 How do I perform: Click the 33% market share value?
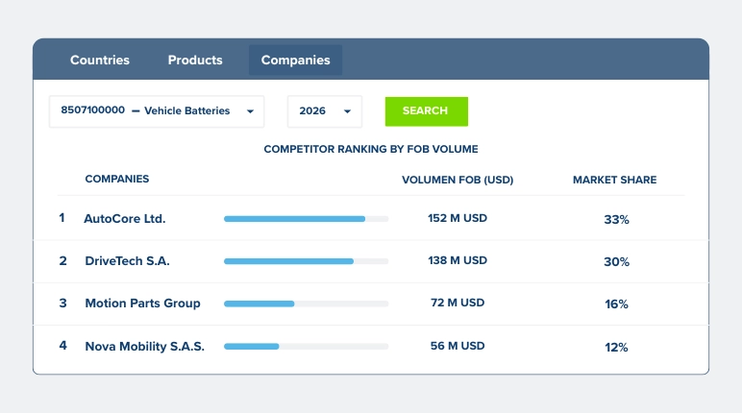tap(617, 220)
